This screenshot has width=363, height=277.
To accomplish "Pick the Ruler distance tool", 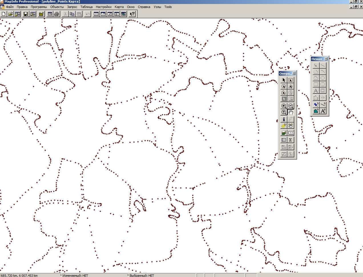I will tap(291, 133).
